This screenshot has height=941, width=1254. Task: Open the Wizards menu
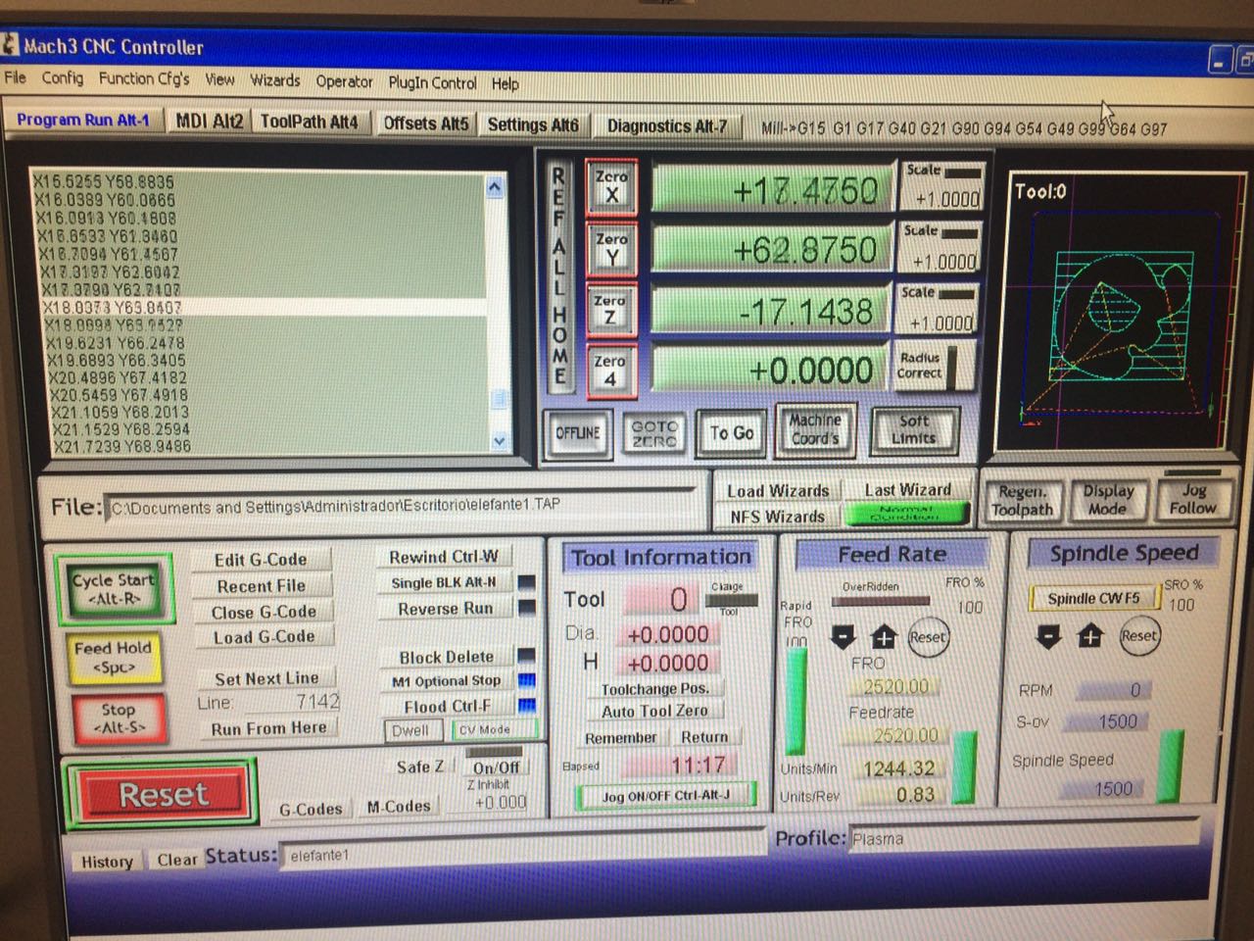(x=275, y=80)
